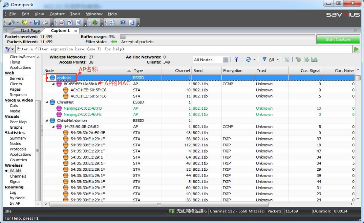Close the Capture 1 tab

75,31
